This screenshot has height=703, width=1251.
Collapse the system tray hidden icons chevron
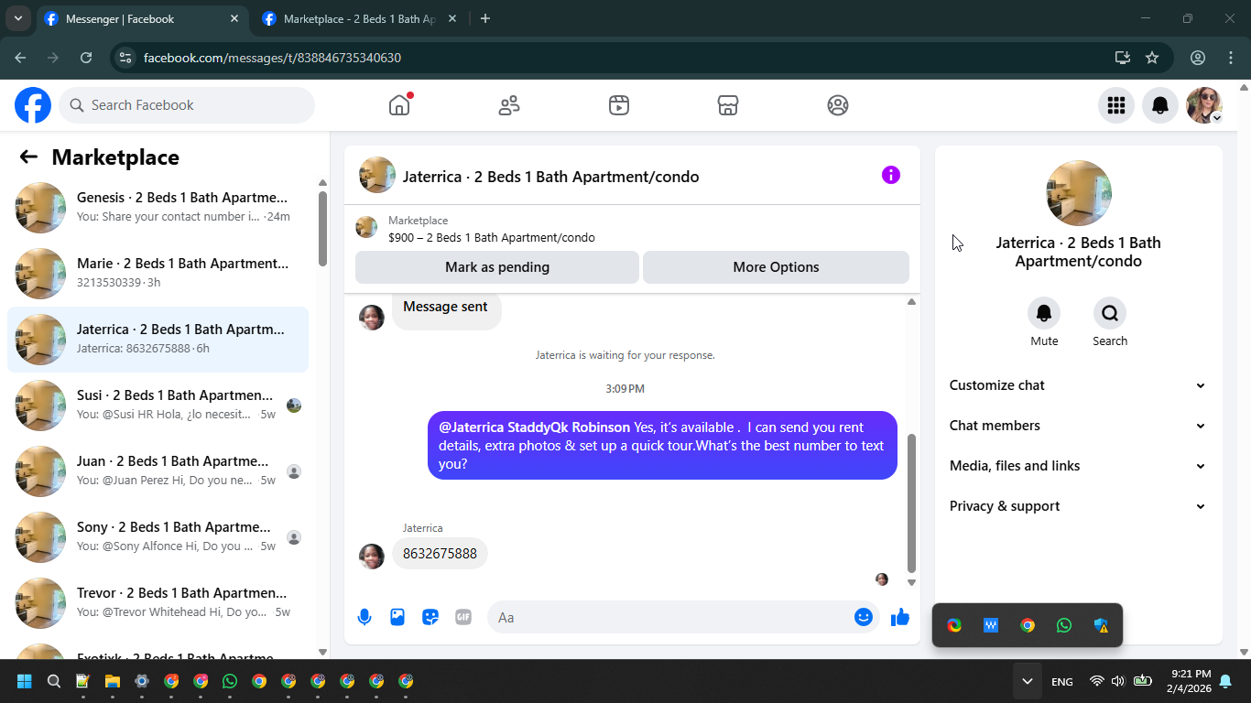click(1028, 681)
